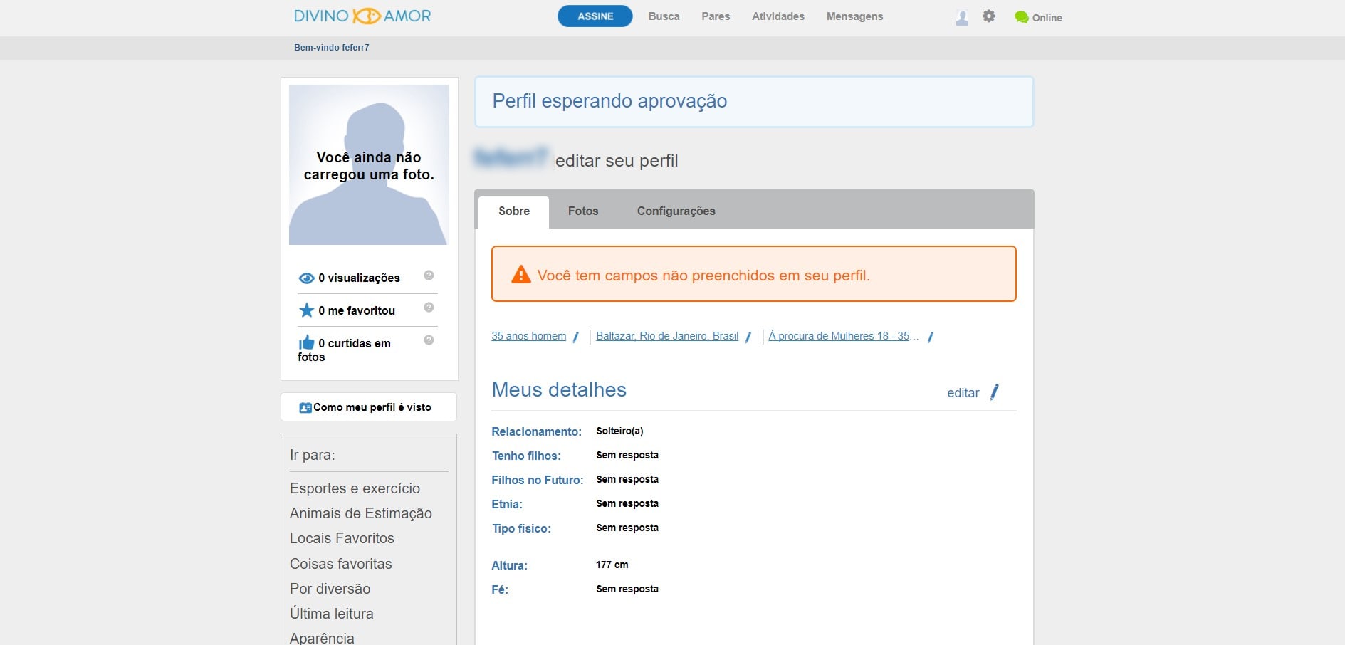Click the Etnia label
The image size is (1345, 645).
(x=507, y=504)
